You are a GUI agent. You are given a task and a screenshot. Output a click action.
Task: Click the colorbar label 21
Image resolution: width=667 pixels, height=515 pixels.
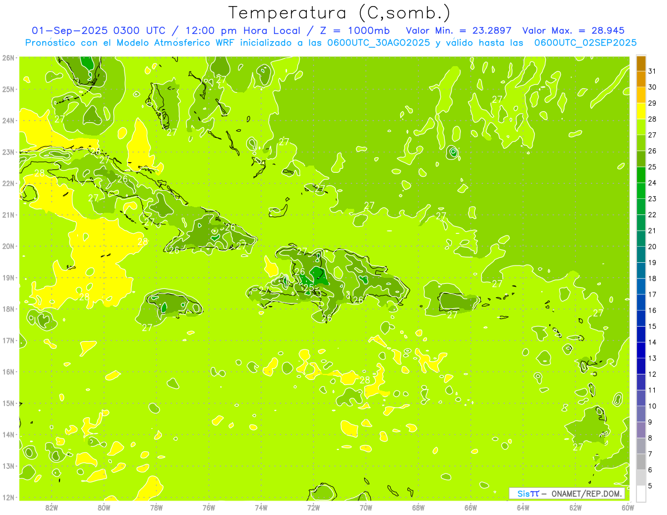pos(652,231)
